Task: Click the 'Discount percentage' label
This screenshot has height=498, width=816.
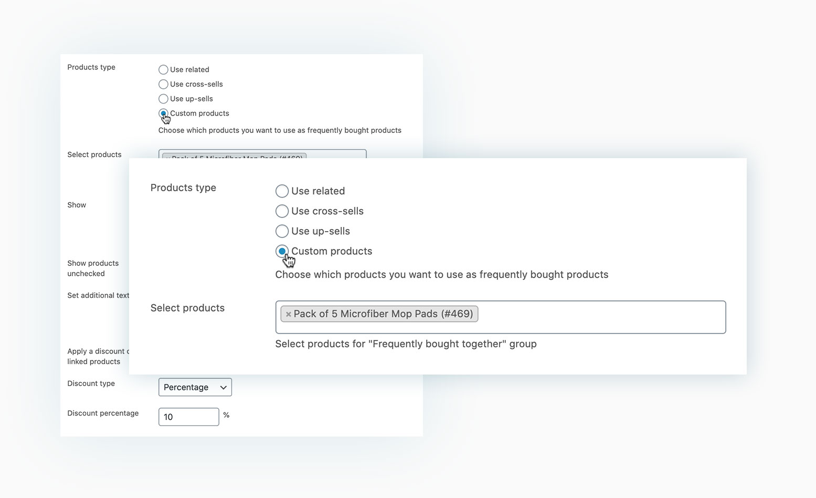Action: point(103,413)
